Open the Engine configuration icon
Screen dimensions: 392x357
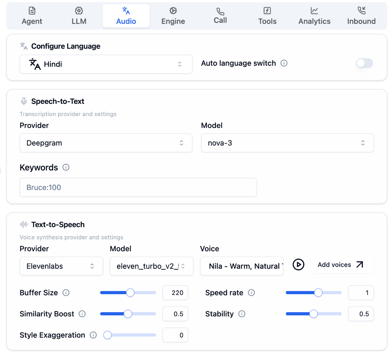[x=173, y=11]
